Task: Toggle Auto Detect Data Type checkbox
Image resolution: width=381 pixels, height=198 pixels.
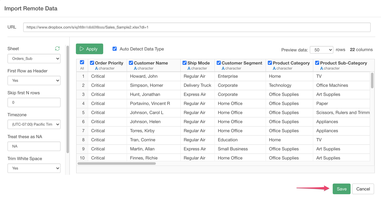Action: [115, 49]
